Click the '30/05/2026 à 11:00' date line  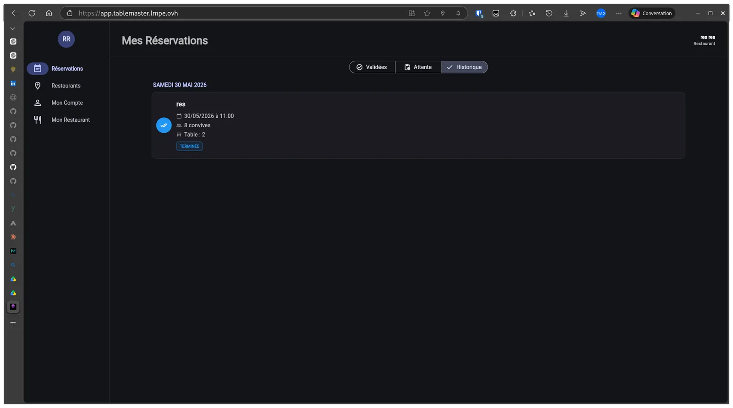205,116
